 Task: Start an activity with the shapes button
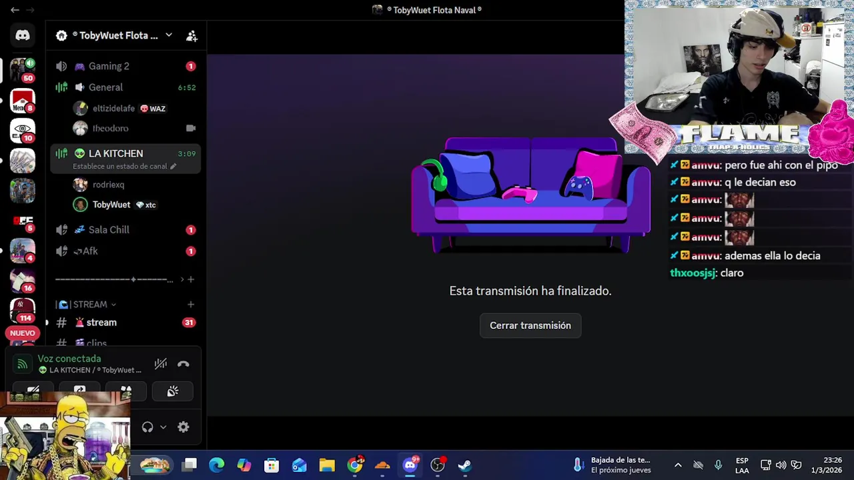[x=126, y=391]
